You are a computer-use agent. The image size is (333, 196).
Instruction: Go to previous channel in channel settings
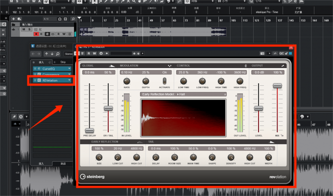click(33, 54)
